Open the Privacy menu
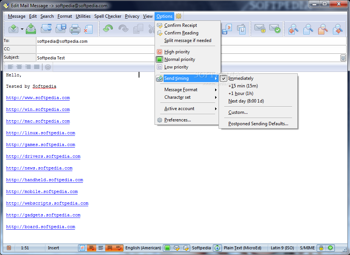Image resolution: width=350 pixels, height=255 pixels. [132, 16]
